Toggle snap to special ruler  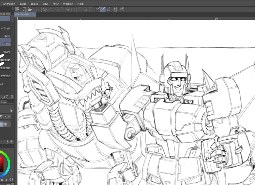(103, 9)
